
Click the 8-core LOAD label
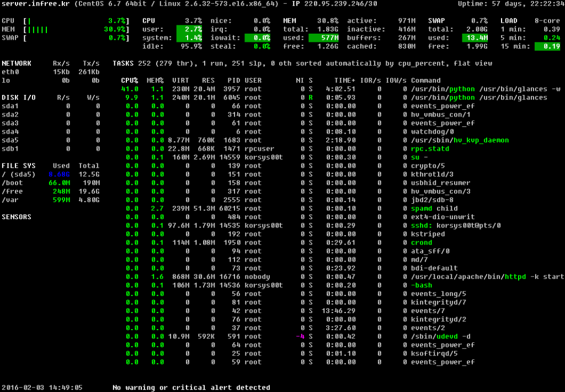(x=547, y=21)
